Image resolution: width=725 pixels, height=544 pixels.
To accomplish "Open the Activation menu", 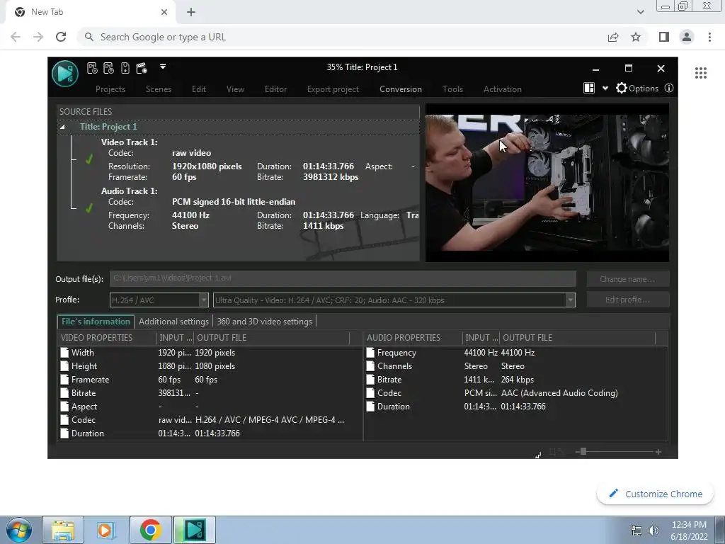I will 502,89.
